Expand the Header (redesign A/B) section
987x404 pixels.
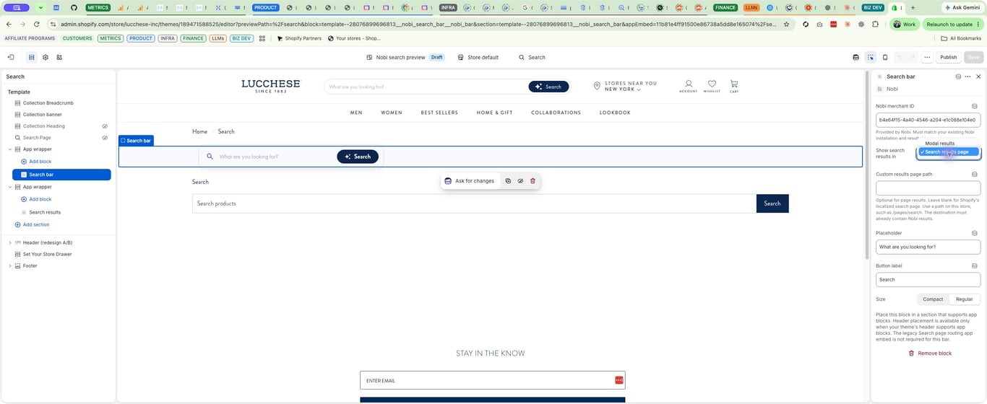10,242
